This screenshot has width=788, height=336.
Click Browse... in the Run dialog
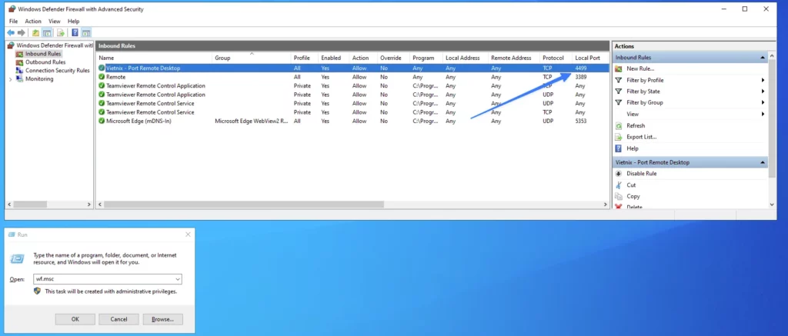(x=162, y=319)
